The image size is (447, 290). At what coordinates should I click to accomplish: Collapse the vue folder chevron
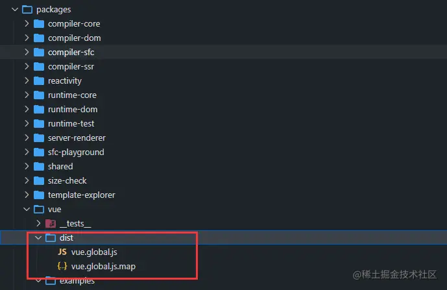(27, 210)
